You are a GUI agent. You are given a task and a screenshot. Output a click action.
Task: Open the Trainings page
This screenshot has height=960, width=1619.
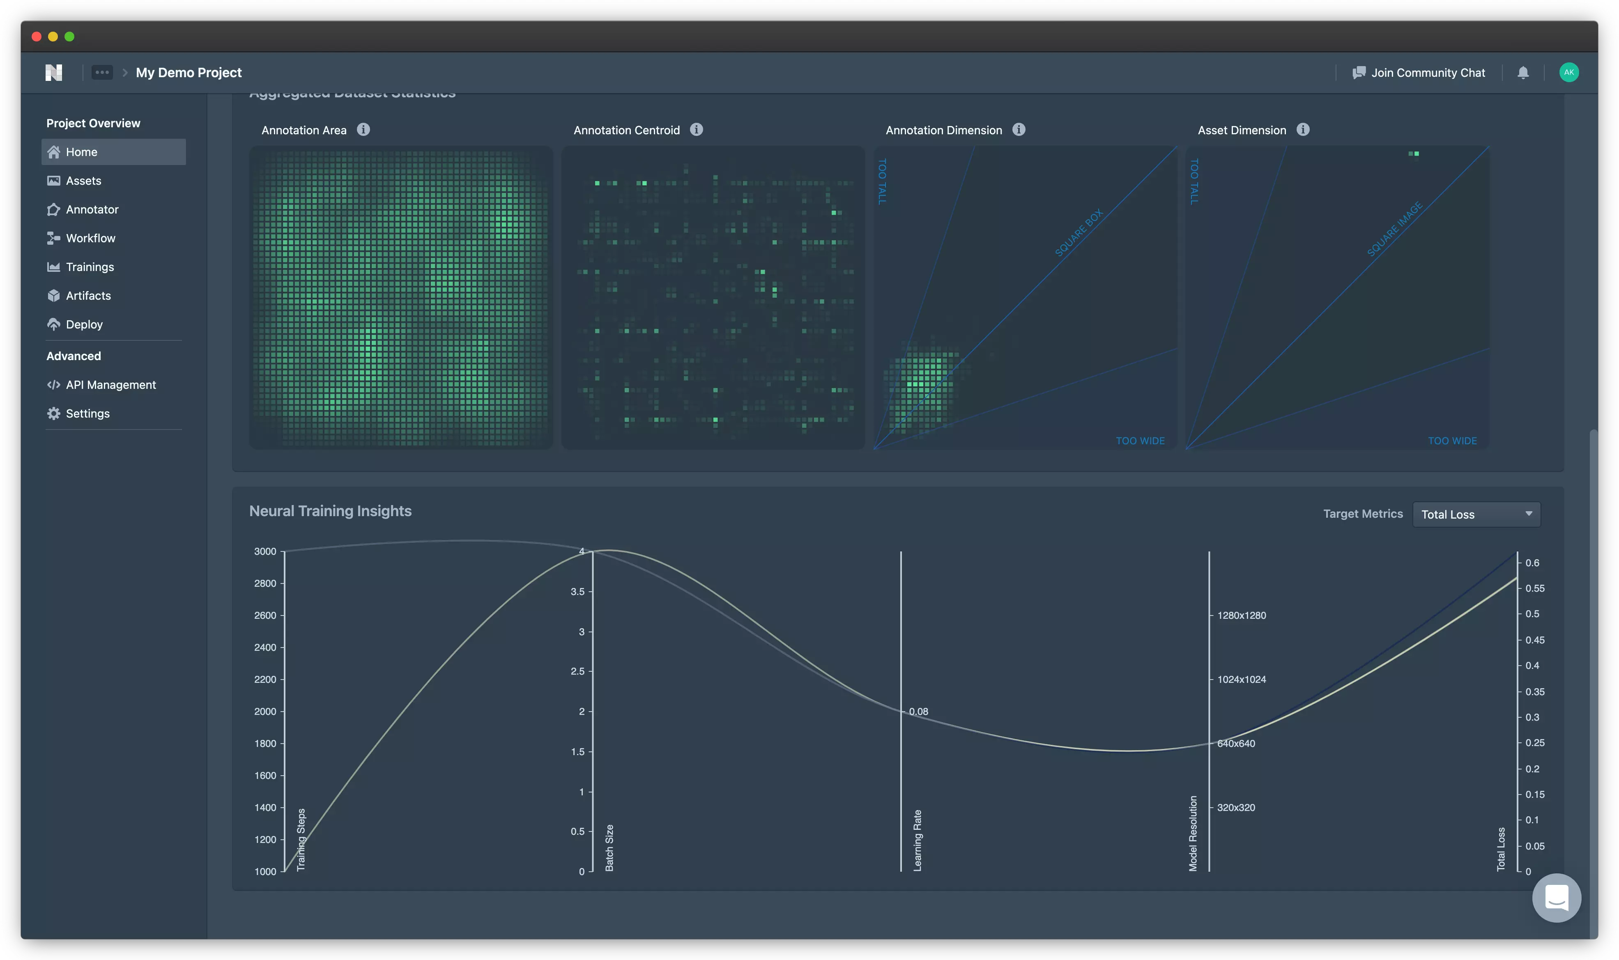coord(90,267)
